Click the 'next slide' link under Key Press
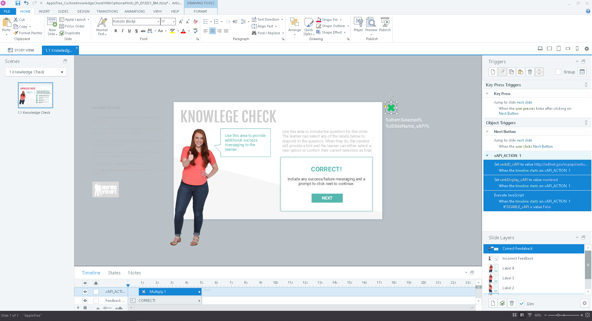592x321 pixels. (x=524, y=102)
